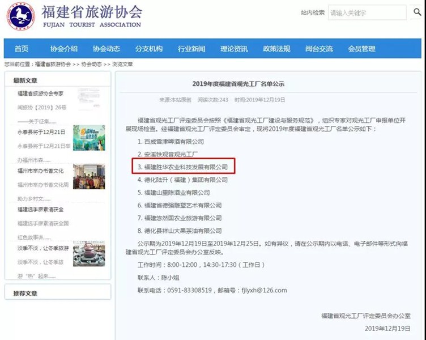Click 福建省旅游协会 breadcrumb link
The image size is (426, 340).
coord(53,65)
